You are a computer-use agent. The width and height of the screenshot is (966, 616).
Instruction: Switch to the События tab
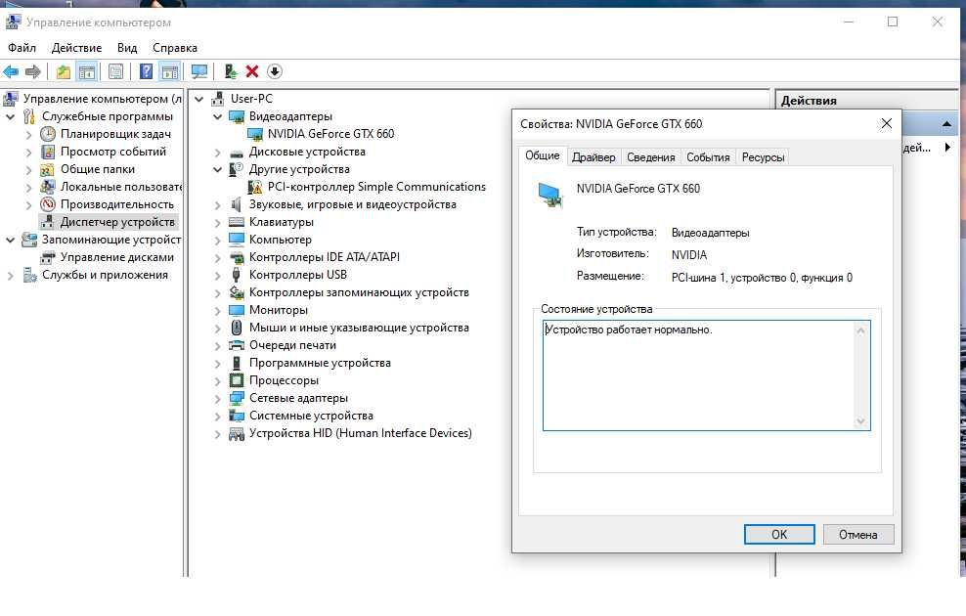[x=708, y=157]
